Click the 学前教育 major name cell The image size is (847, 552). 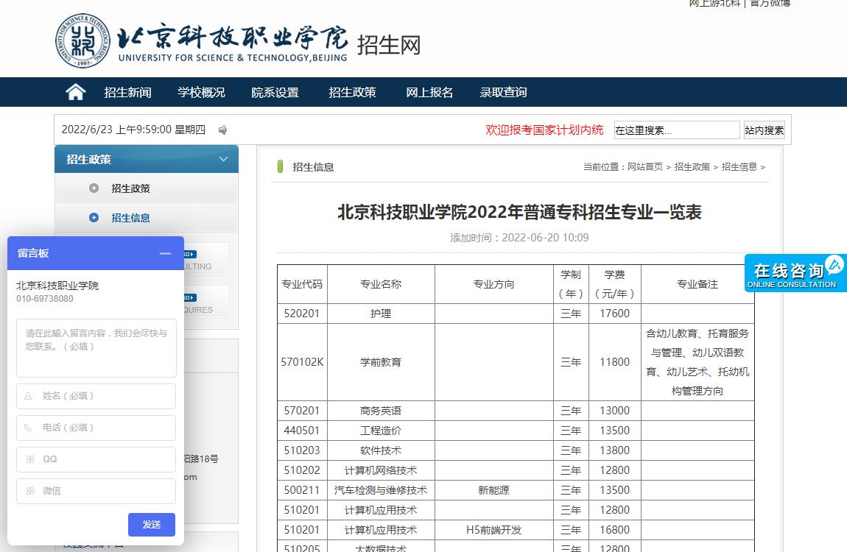pos(381,362)
